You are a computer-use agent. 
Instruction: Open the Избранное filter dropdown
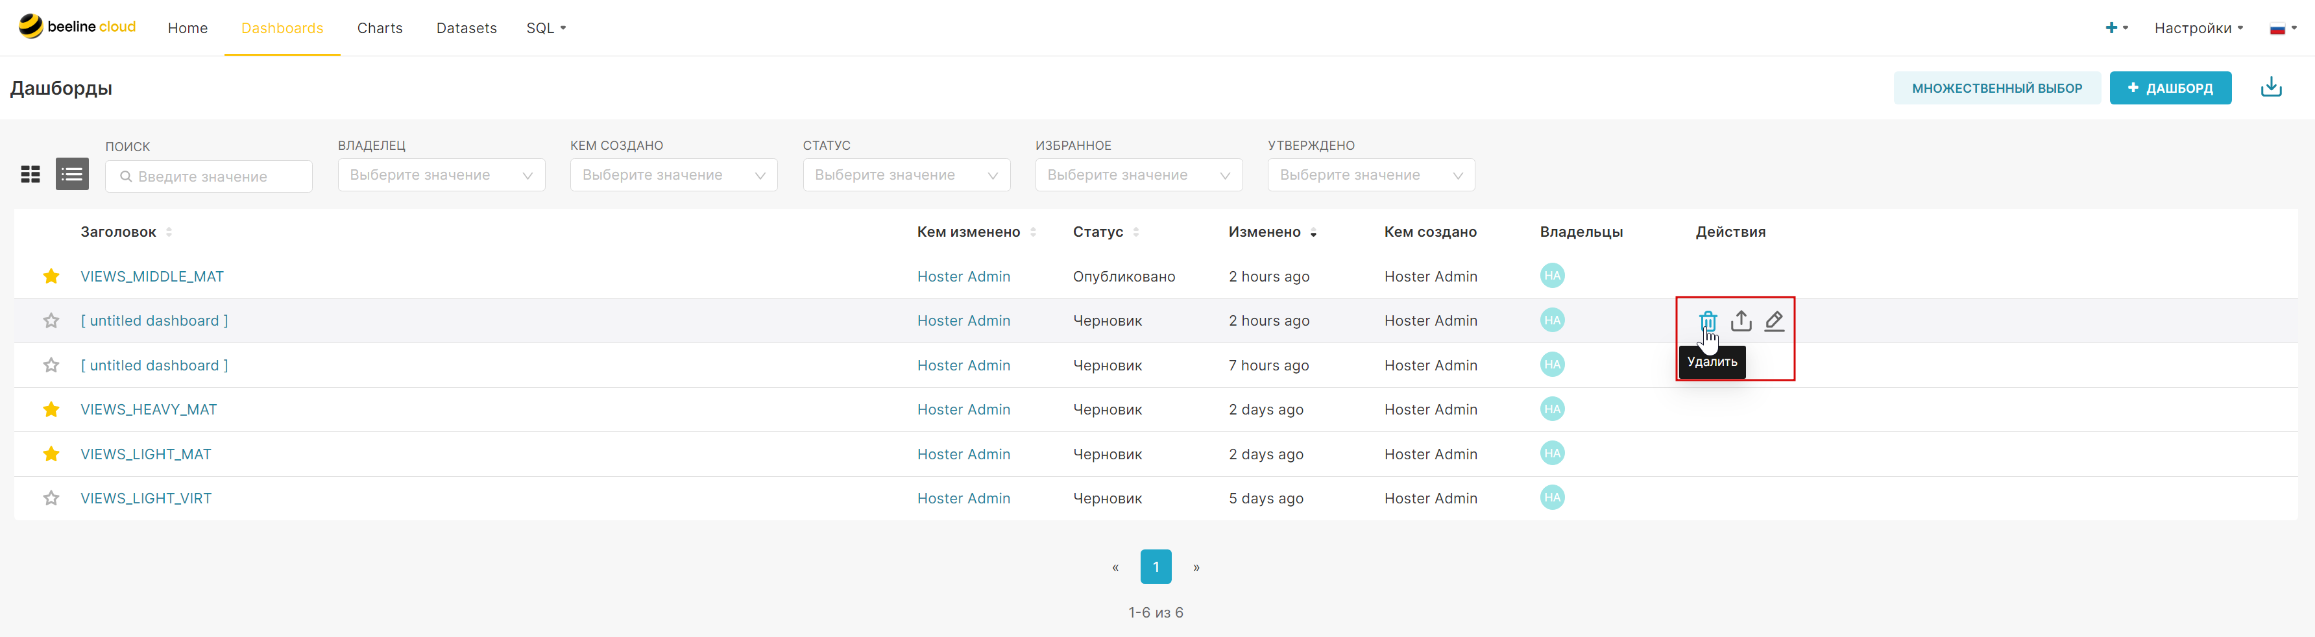[x=1139, y=174]
